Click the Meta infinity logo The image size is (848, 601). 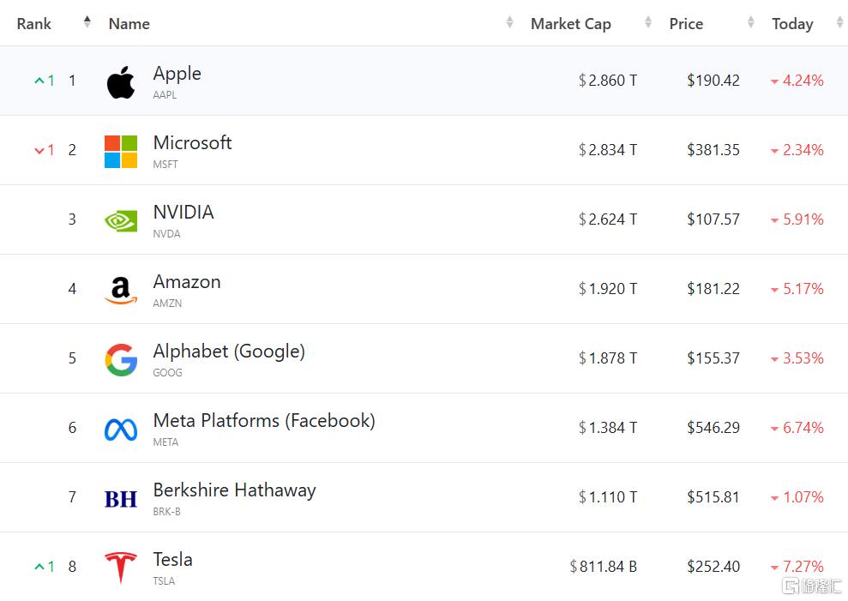pos(121,430)
